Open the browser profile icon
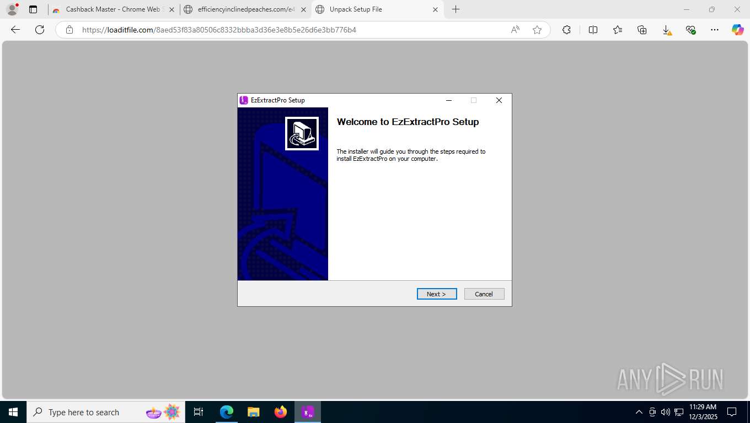 (12, 9)
